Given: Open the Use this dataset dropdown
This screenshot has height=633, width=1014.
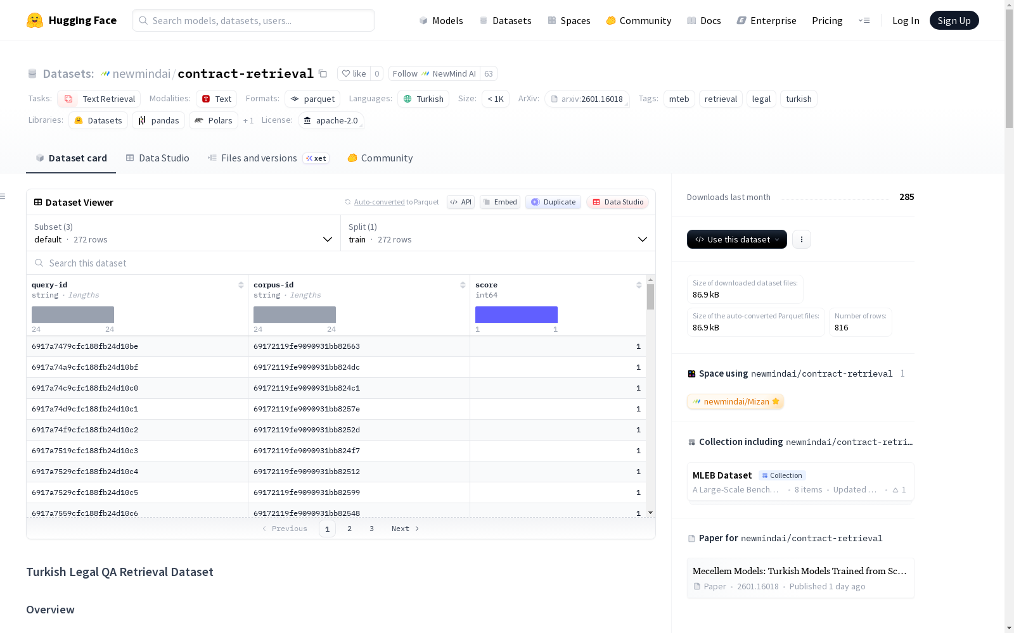Looking at the screenshot, I should 737,239.
